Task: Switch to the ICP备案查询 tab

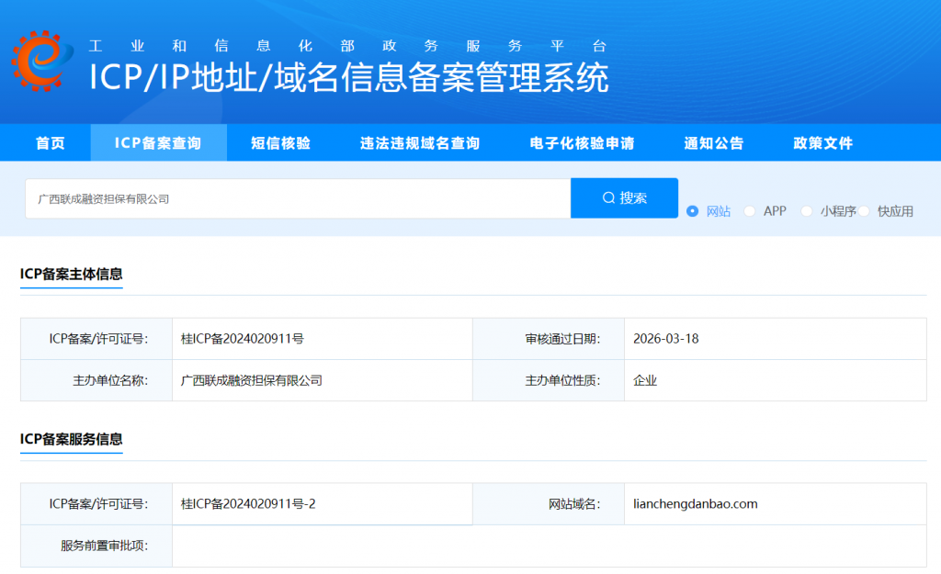Action: click(158, 142)
